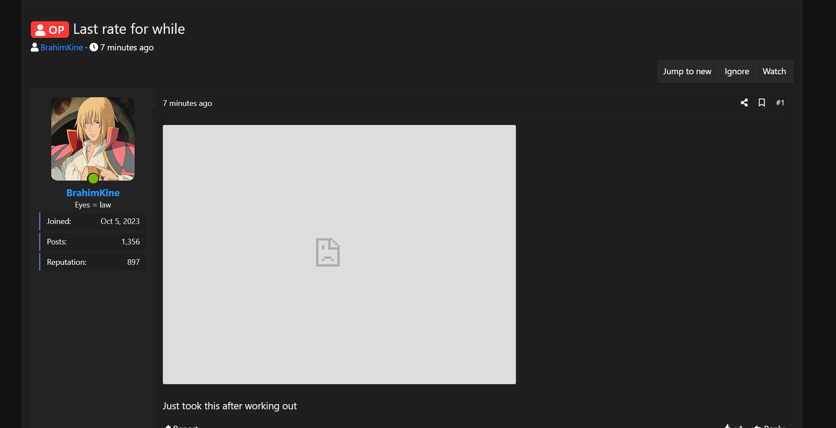Click the thread title 'Last rate for while'
Screen dimensions: 836x428
[129, 29]
